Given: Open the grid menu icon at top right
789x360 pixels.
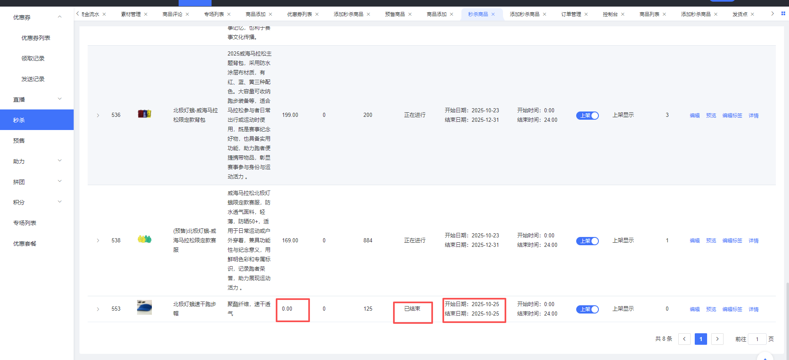Looking at the screenshot, I should (783, 14).
